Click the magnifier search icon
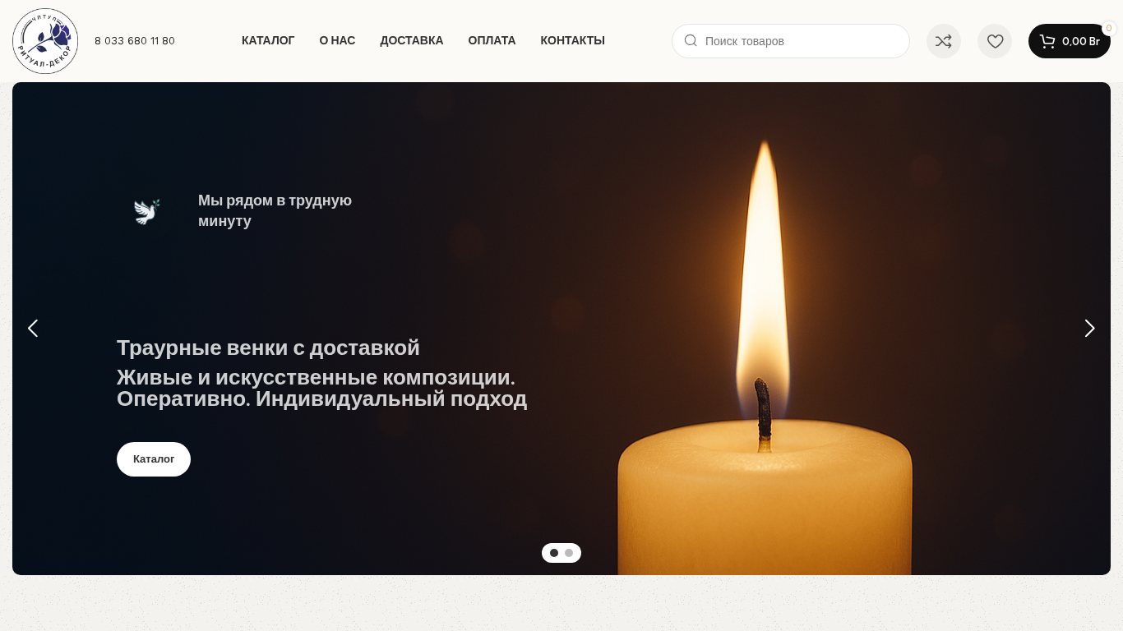 691,40
